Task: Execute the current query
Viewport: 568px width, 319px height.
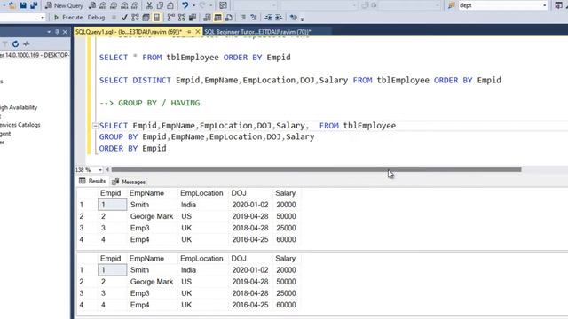Action: pyautogui.click(x=68, y=18)
